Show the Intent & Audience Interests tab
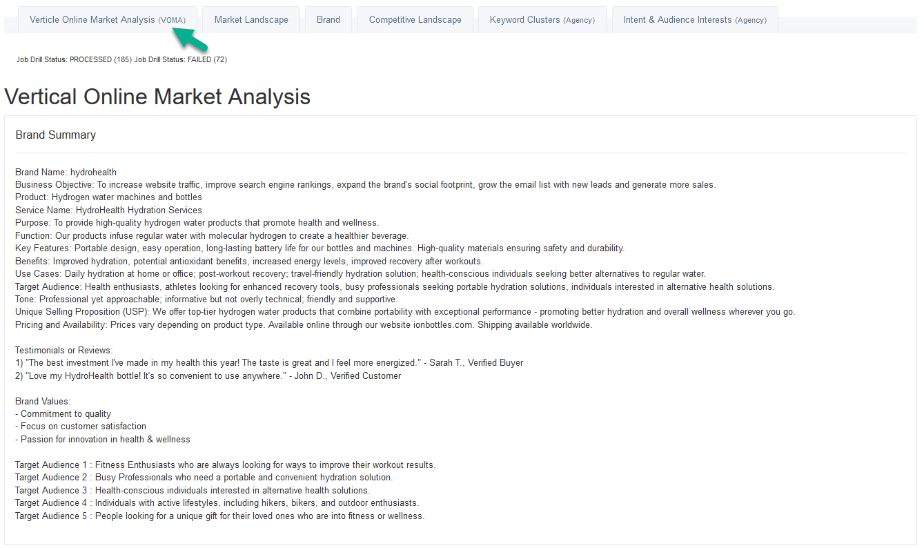Image resolution: width=924 pixels, height=548 pixels. point(694,19)
